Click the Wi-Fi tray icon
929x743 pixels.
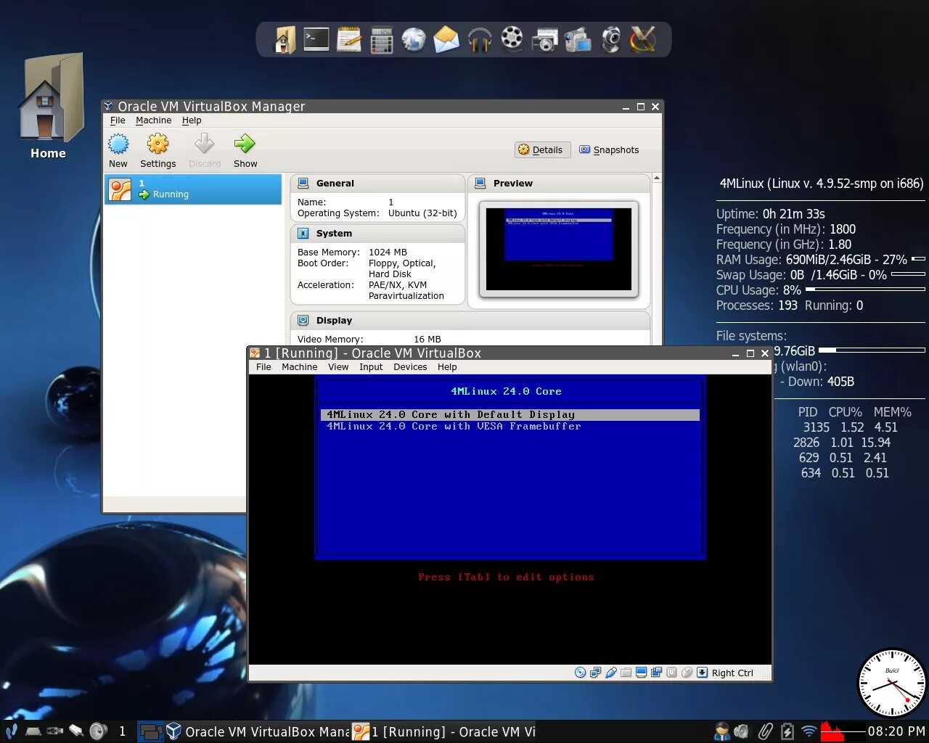click(x=809, y=731)
